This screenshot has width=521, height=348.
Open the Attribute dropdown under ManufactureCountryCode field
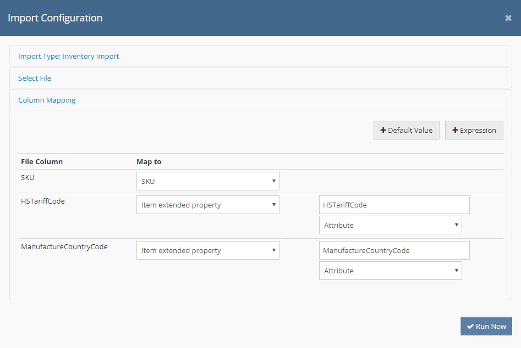coord(390,271)
